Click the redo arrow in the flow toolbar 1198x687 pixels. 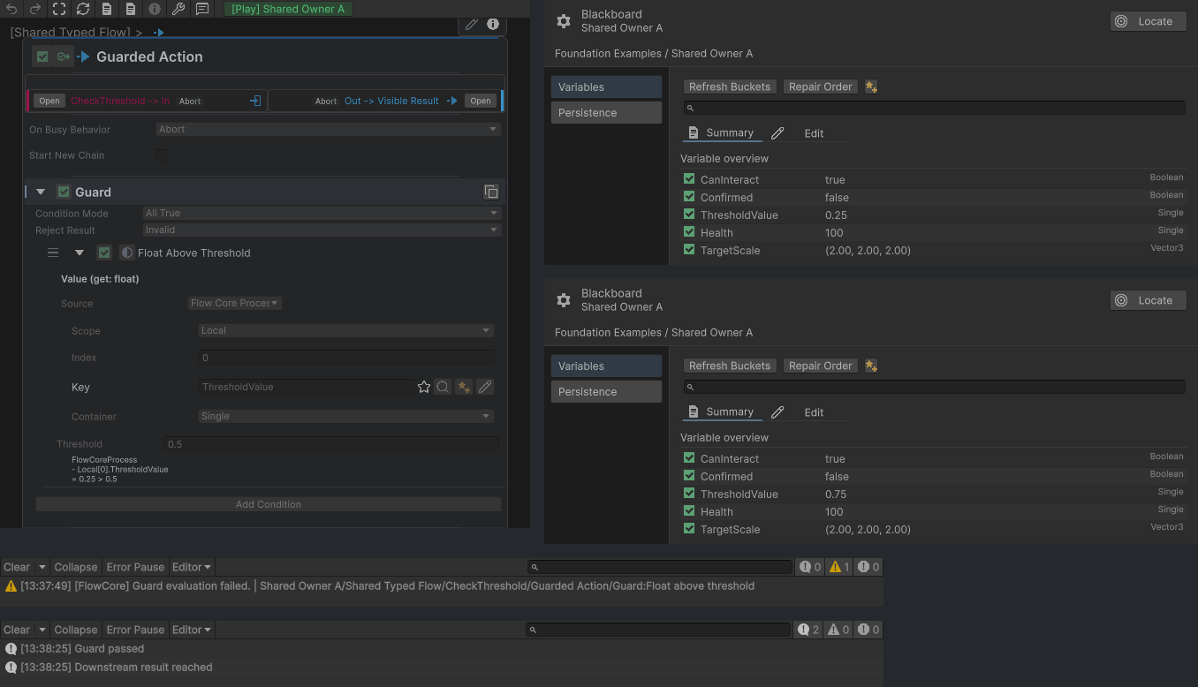[35, 9]
